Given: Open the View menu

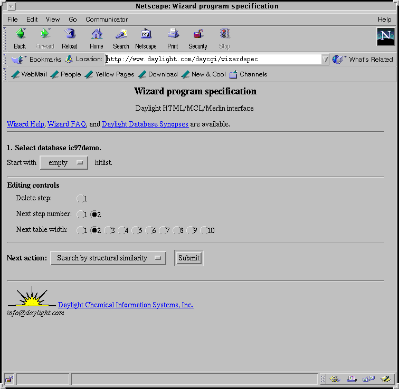Looking at the screenshot, I should (53, 20).
